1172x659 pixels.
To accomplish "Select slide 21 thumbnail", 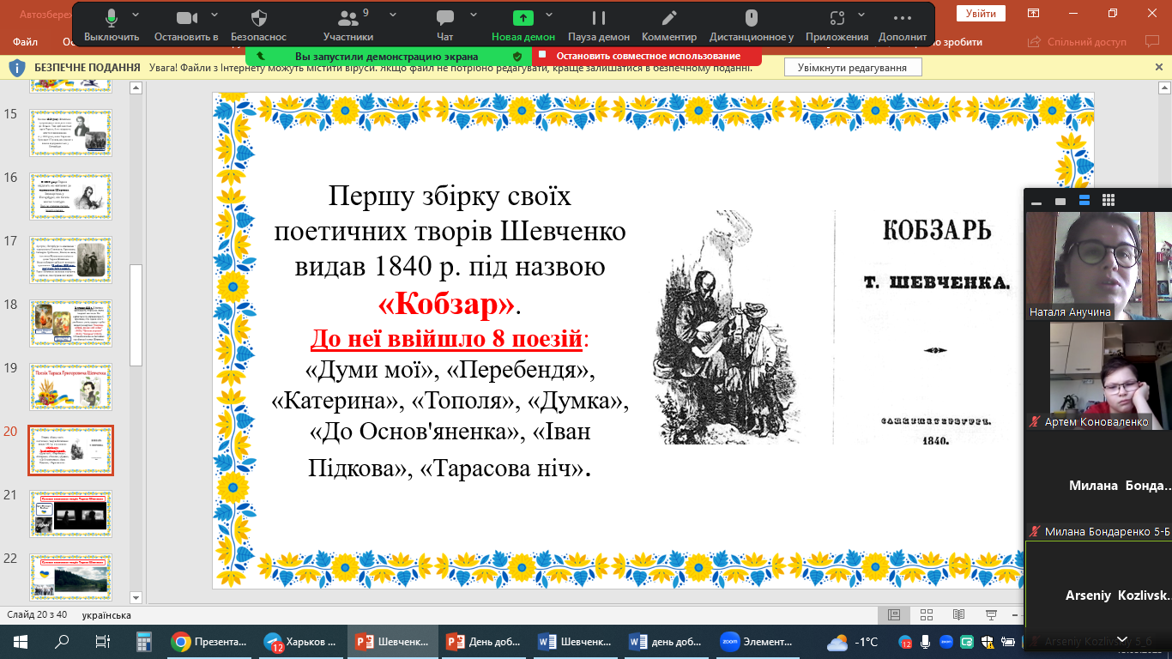I will point(69,514).
